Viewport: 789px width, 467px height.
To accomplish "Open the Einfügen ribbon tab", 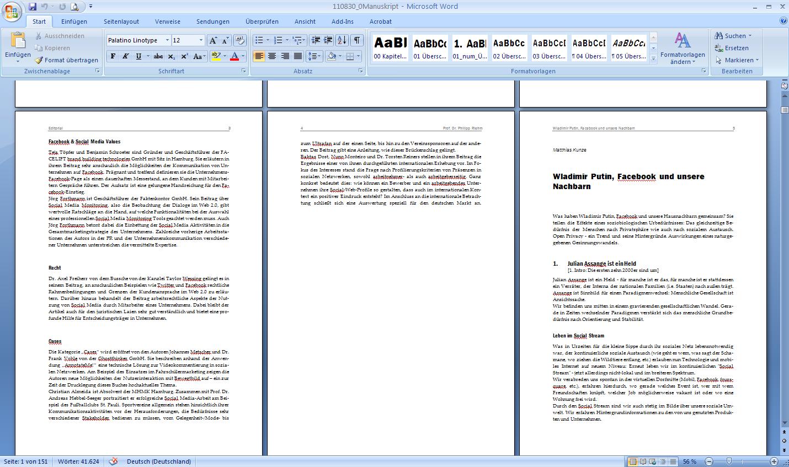I will (x=74, y=22).
